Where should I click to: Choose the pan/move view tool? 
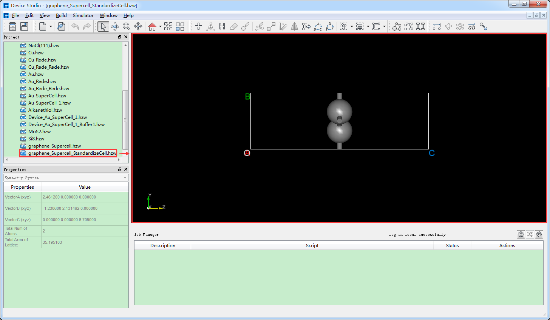(x=138, y=26)
